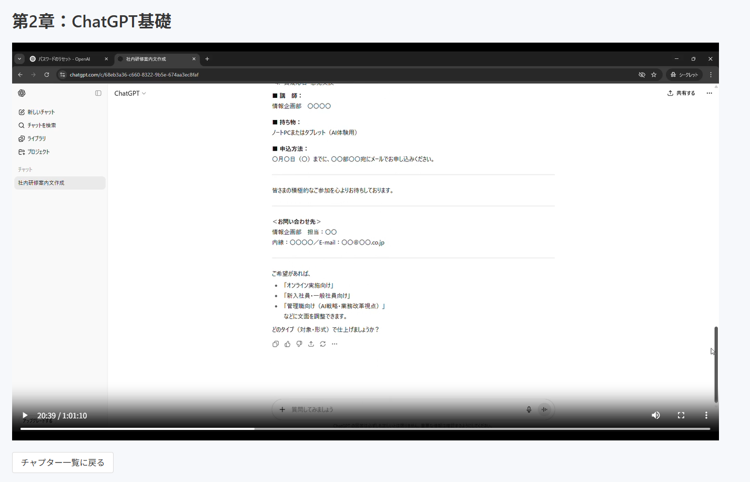Click text 「オンライン実施向け」
The height and width of the screenshot is (482, 750).
click(x=309, y=285)
